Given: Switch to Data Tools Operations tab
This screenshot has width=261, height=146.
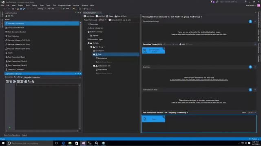Looking at the screenshot, I should pos(12,135).
